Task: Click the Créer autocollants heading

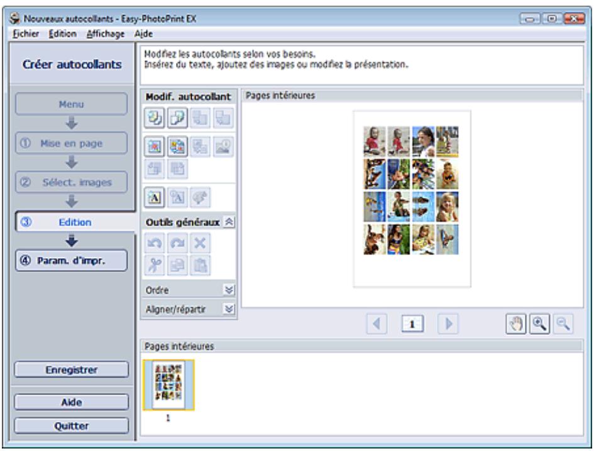Action: 72,64
